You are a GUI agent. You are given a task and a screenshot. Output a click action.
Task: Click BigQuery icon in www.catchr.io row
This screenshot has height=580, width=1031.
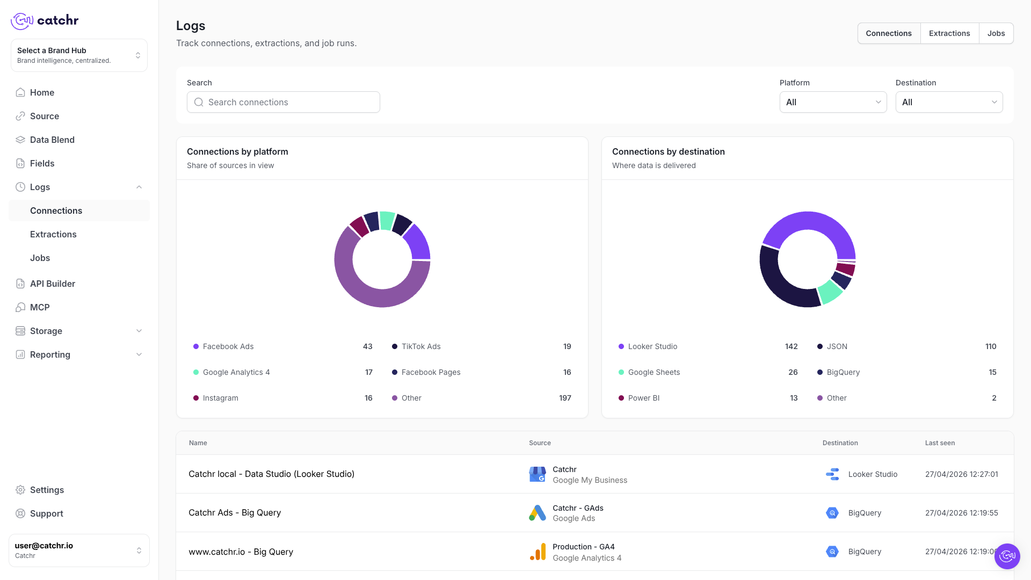[x=832, y=552]
